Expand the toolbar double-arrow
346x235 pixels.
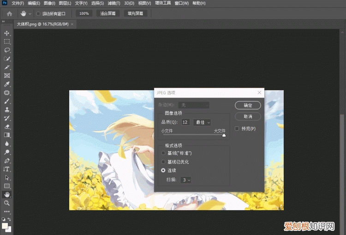(3, 21)
